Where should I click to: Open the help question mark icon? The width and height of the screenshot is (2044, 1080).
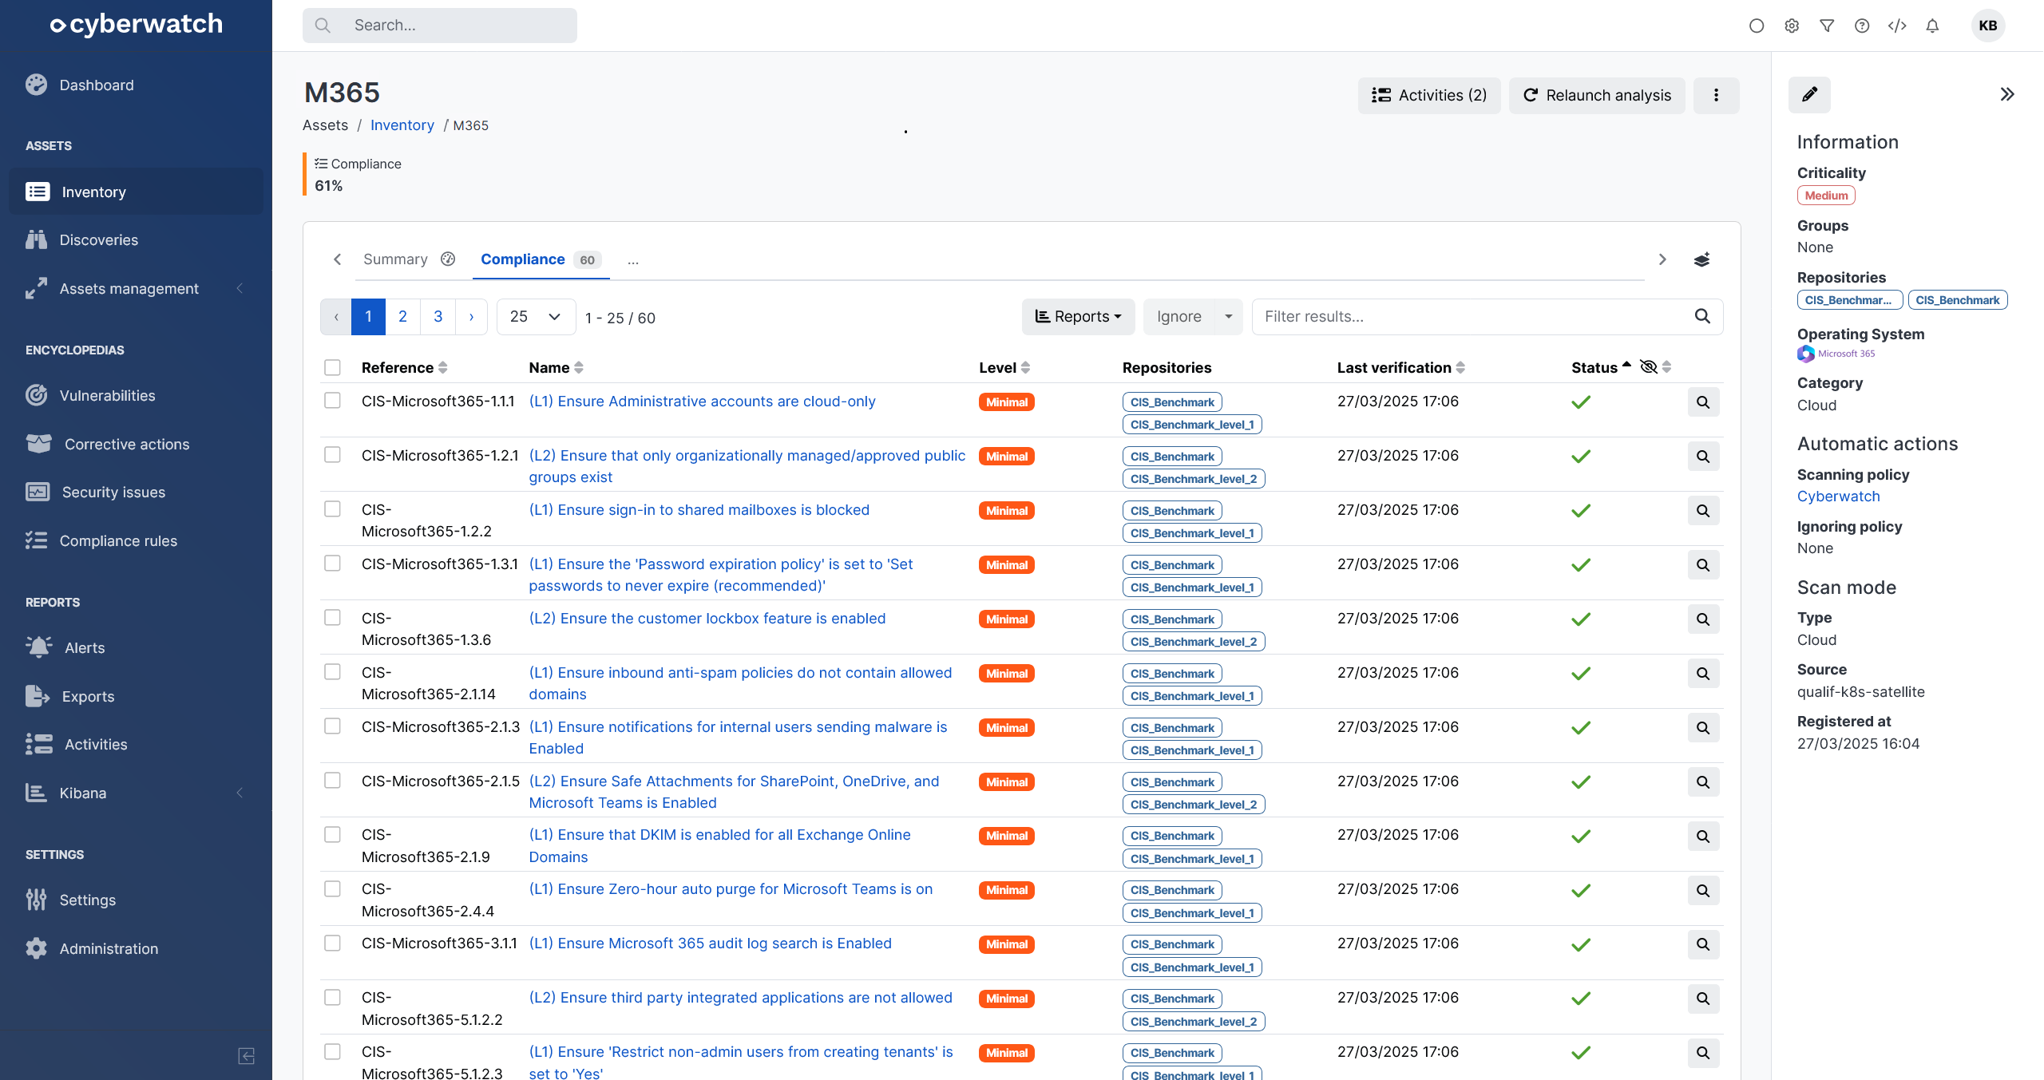tap(1862, 26)
